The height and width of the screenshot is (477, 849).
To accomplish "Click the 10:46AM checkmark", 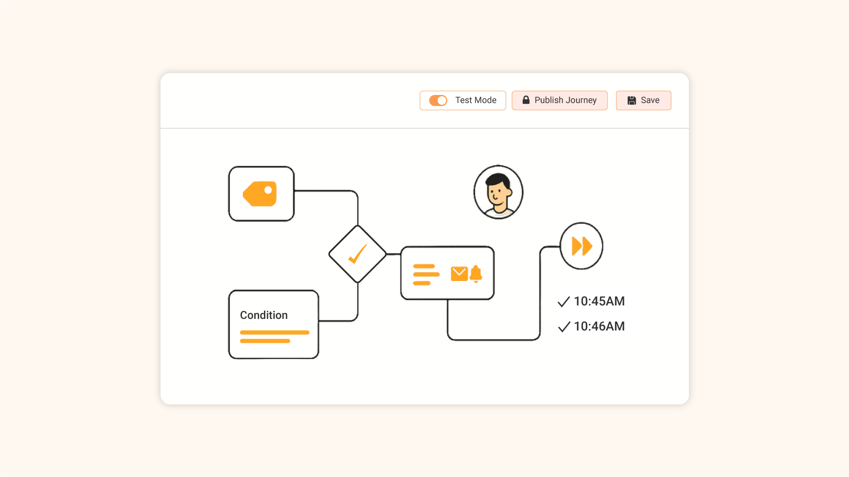I will pyautogui.click(x=563, y=327).
